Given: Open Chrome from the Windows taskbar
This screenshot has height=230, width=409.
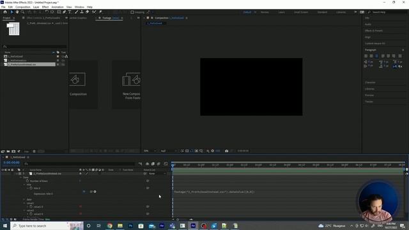Looking at the screenshot, I should click(109, 226).
